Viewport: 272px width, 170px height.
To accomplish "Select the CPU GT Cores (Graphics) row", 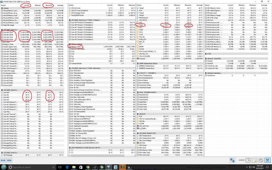I will pyautogui.click(x=102, y=11).
